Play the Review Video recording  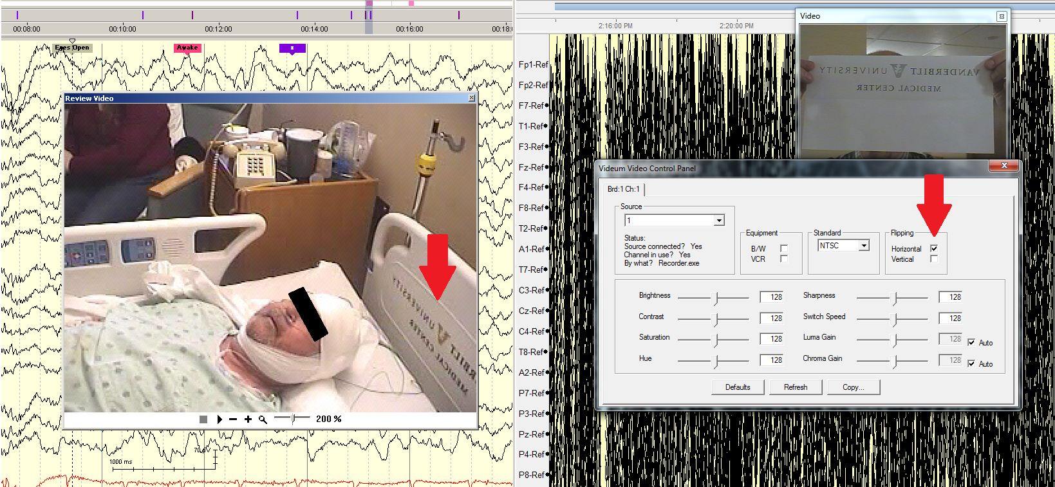point(219,419)
